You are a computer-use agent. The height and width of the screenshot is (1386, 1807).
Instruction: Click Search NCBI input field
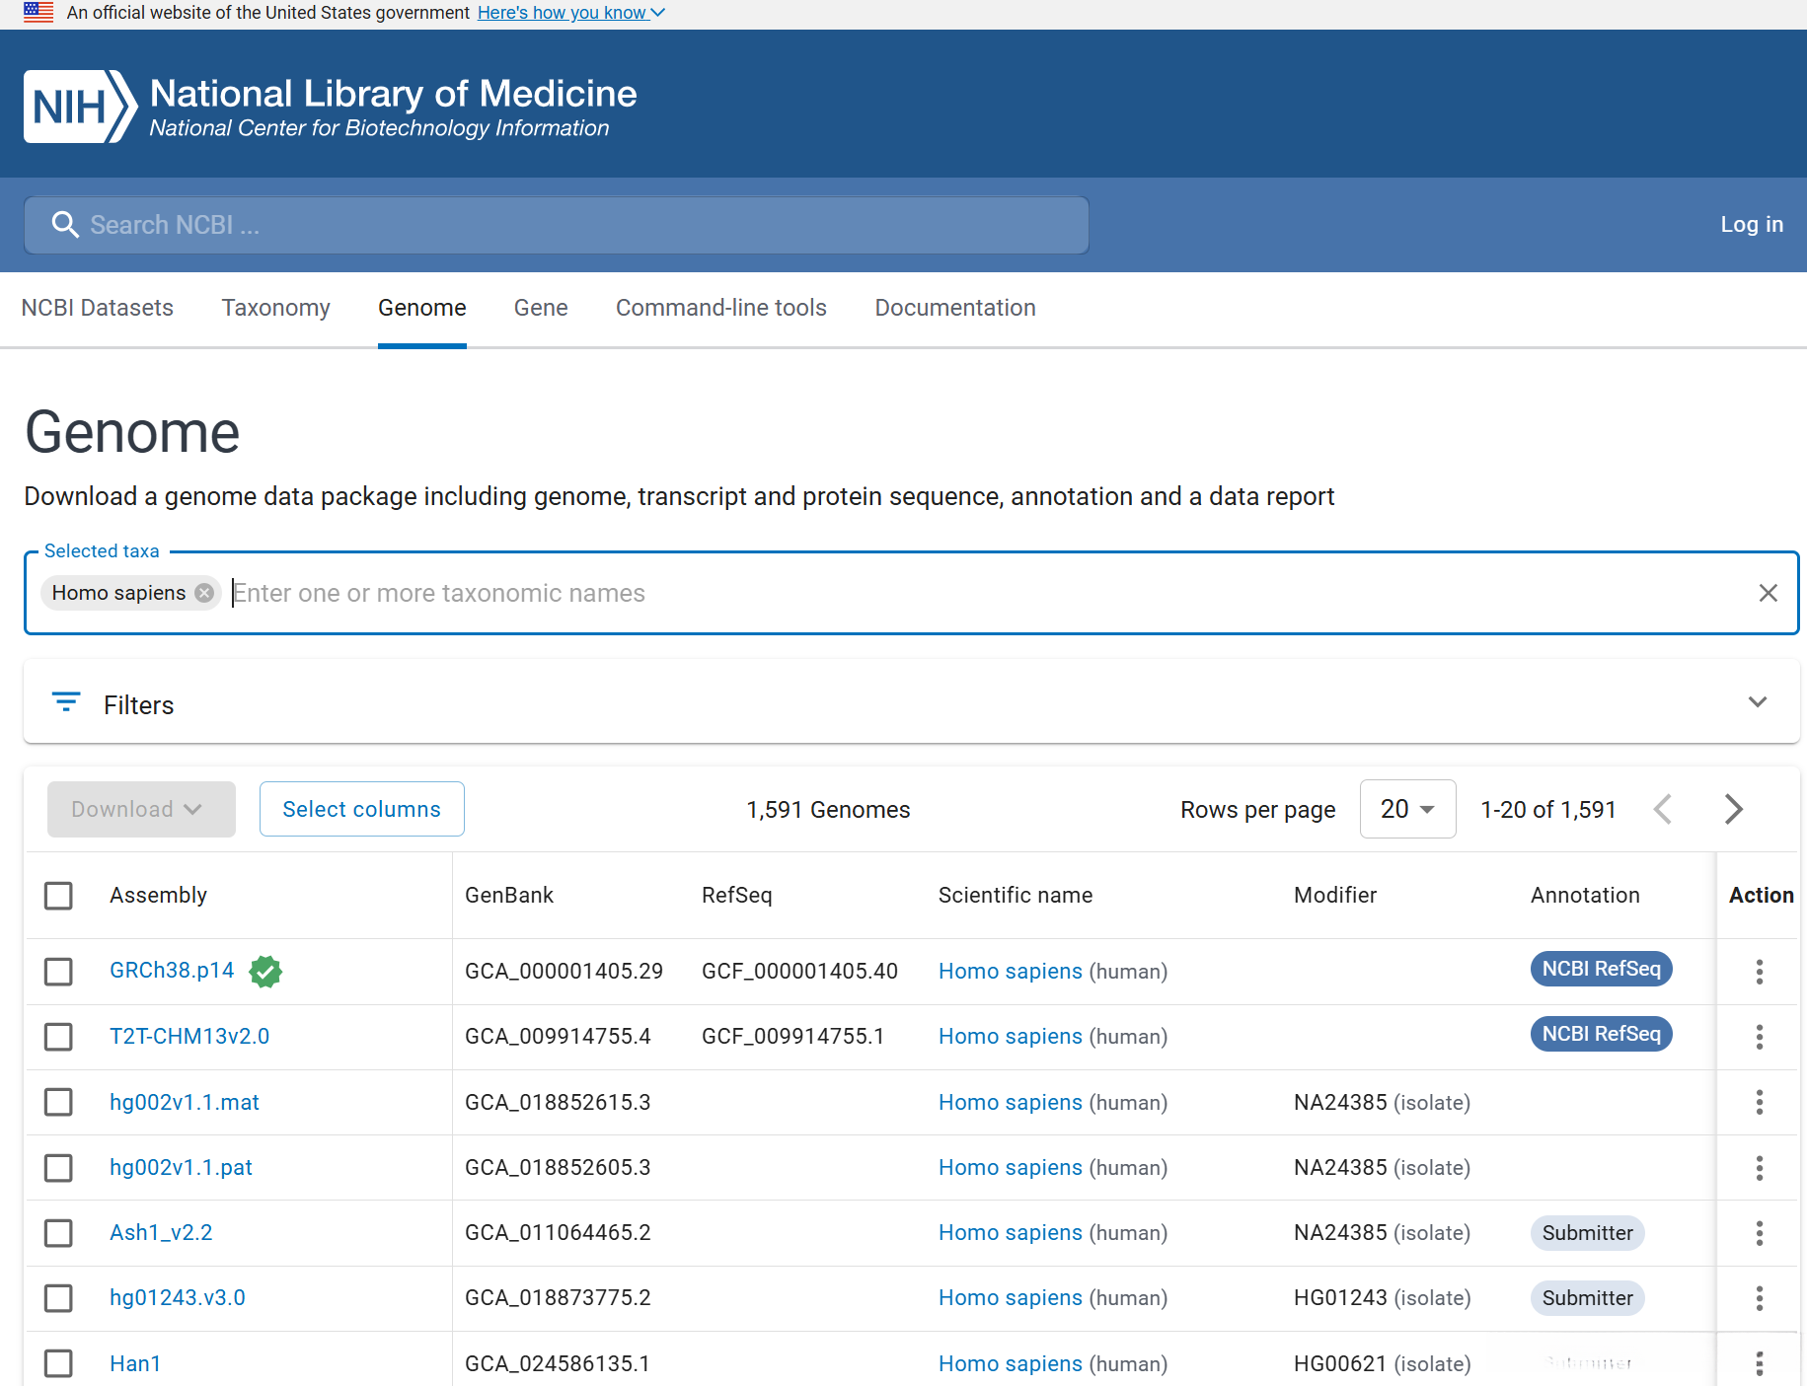point(557,225)
